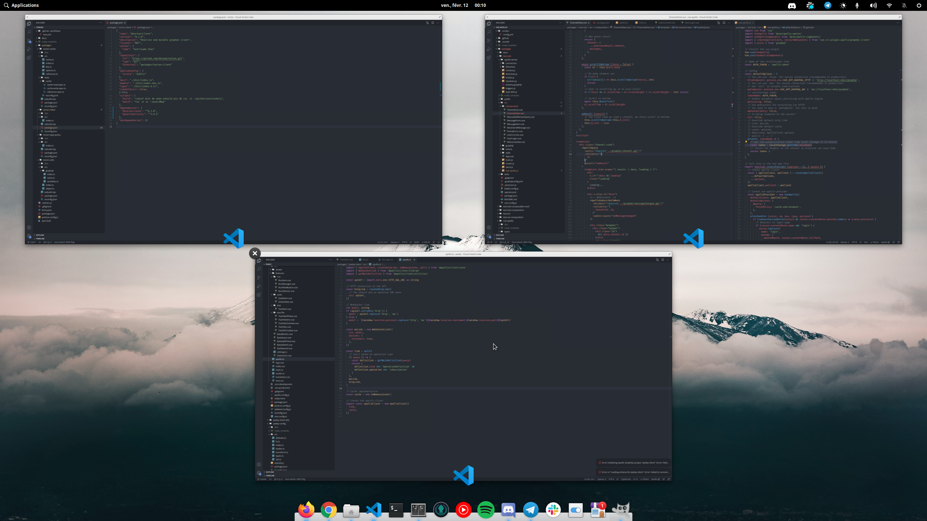Open schema.graphql in vue-apollo explorer
Viewport: 927px width, 521px height.
pos(513,85)
